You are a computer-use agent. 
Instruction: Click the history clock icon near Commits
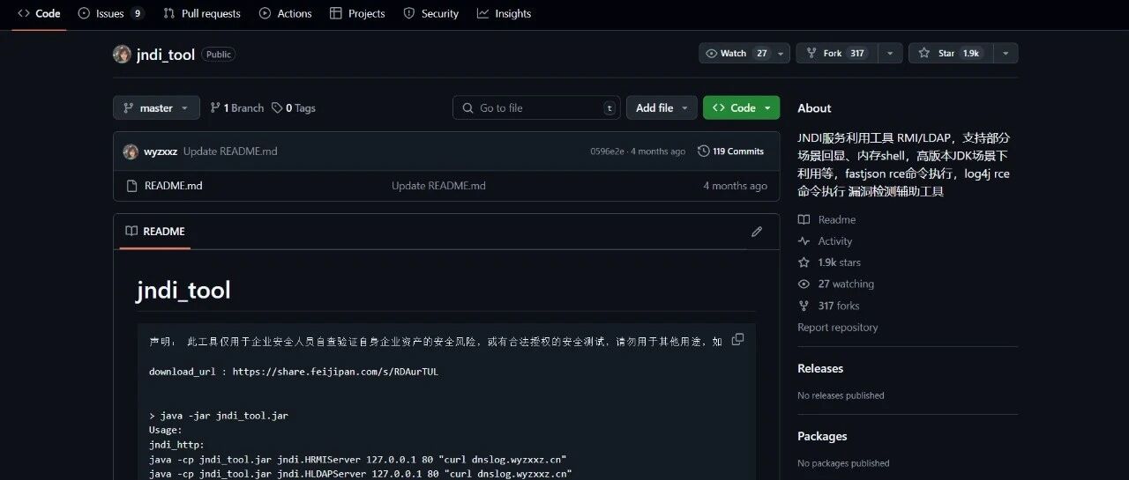703,151
